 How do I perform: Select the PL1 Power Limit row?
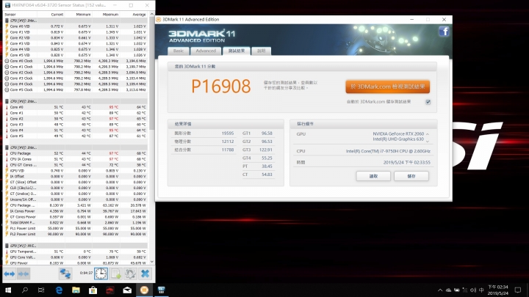[76, 229]
